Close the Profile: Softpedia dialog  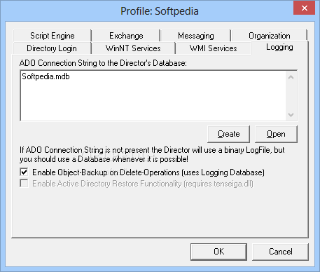(305, 8)
